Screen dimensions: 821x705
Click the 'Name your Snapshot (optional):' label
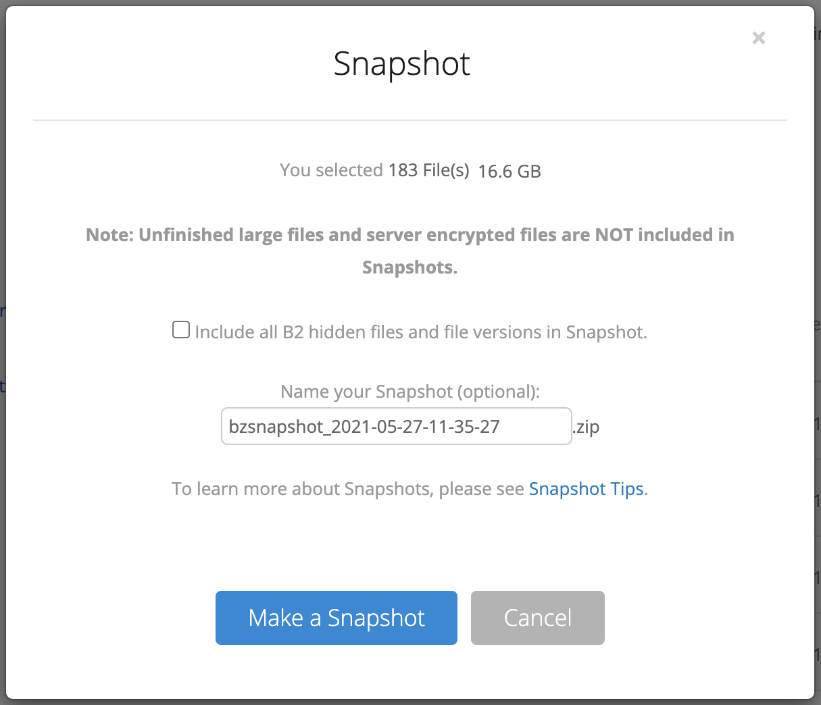pyautogui.click(x=410, y=392)
